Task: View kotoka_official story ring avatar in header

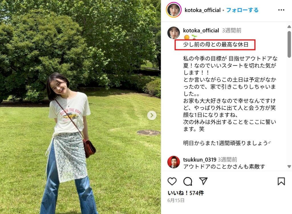Action: pos(174,10)
